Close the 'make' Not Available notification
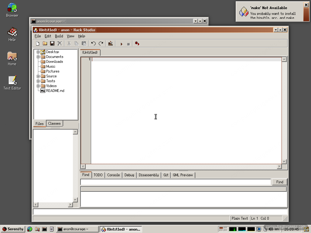This screenshot has height=233, width=311. (x=306, y=5)
